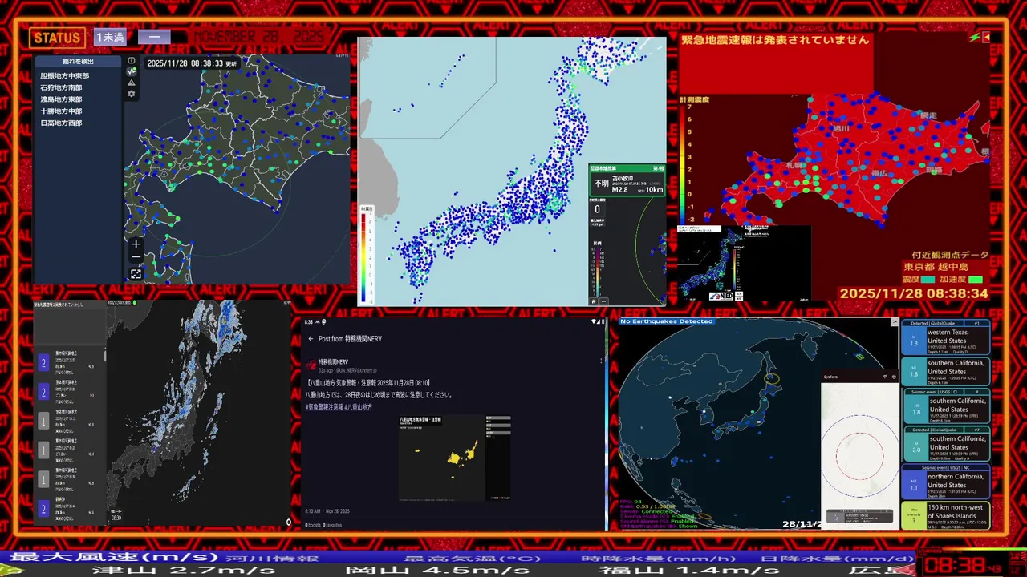
Task: Select 渡島地方東部 in the shake detection list
Action: [x=61, y=99]
